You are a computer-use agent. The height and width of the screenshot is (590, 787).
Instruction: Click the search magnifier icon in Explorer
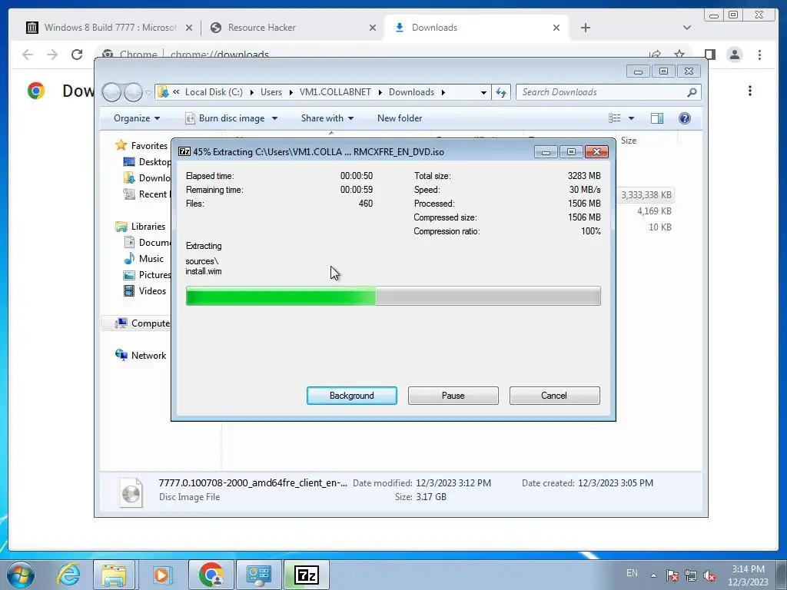(x=692, y=92)
